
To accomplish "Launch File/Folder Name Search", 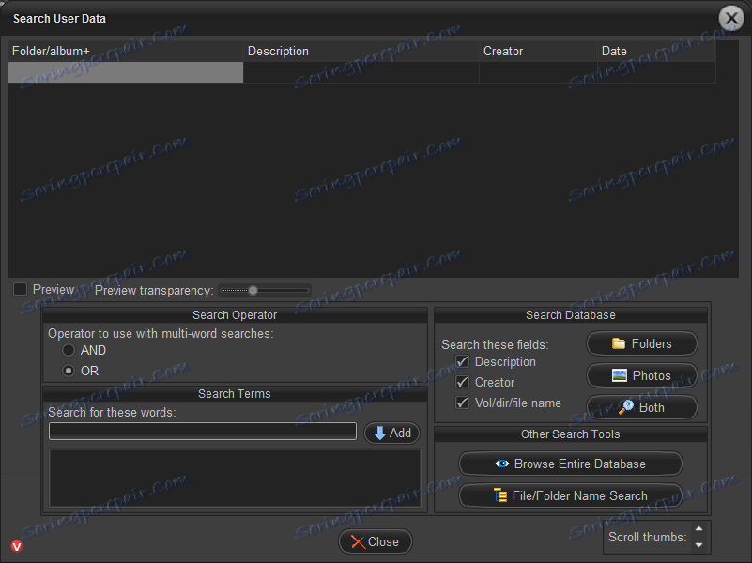I will pos(570,496).
